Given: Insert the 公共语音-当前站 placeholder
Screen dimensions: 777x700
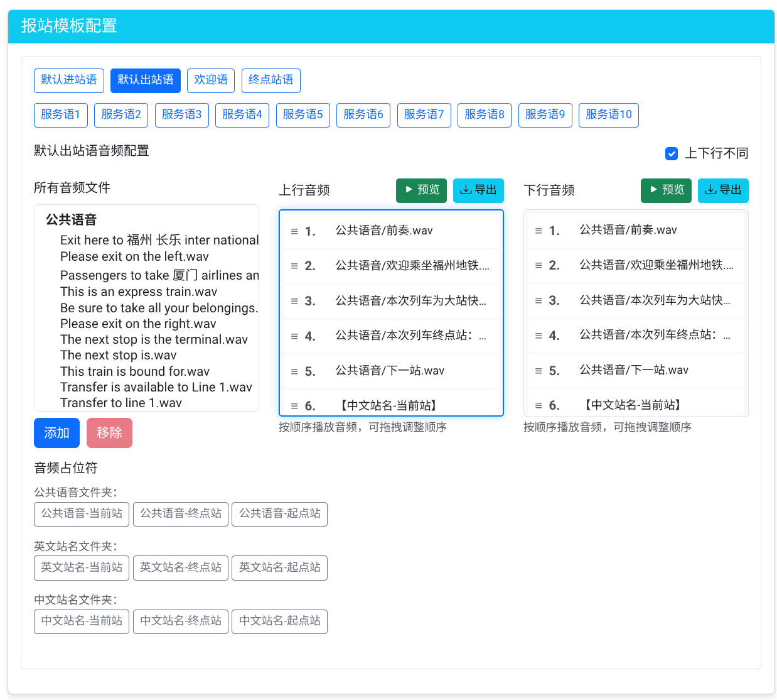Looking at the screenshot, I should click(81, 514).
